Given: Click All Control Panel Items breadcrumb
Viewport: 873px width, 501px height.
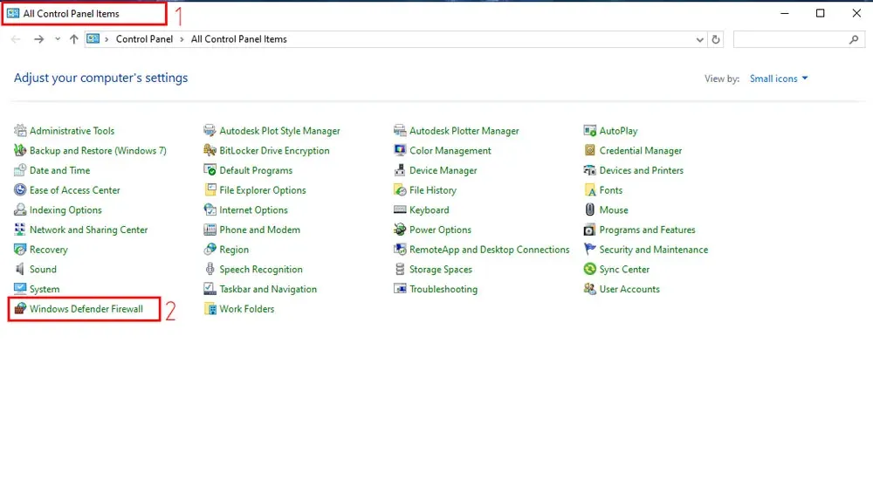Looking at the screenshot, I should pyautogui.click(x=239, y=39).
